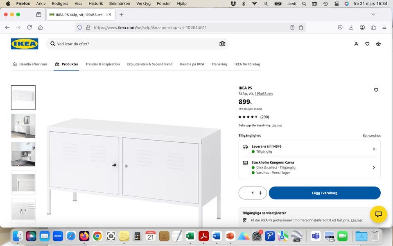
Task: Open the yellow chat support button
Action: (x=378, y=214)
